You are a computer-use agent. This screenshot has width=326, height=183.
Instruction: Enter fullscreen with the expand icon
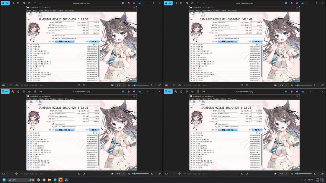159,85
